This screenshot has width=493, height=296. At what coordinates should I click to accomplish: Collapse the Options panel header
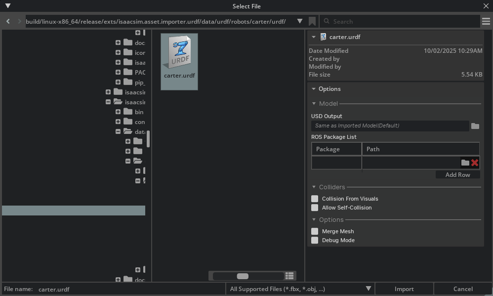pos(314,89)
